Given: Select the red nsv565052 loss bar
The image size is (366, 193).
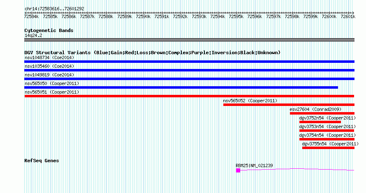Looking at the screenshot, I should (x=289, y=105).
